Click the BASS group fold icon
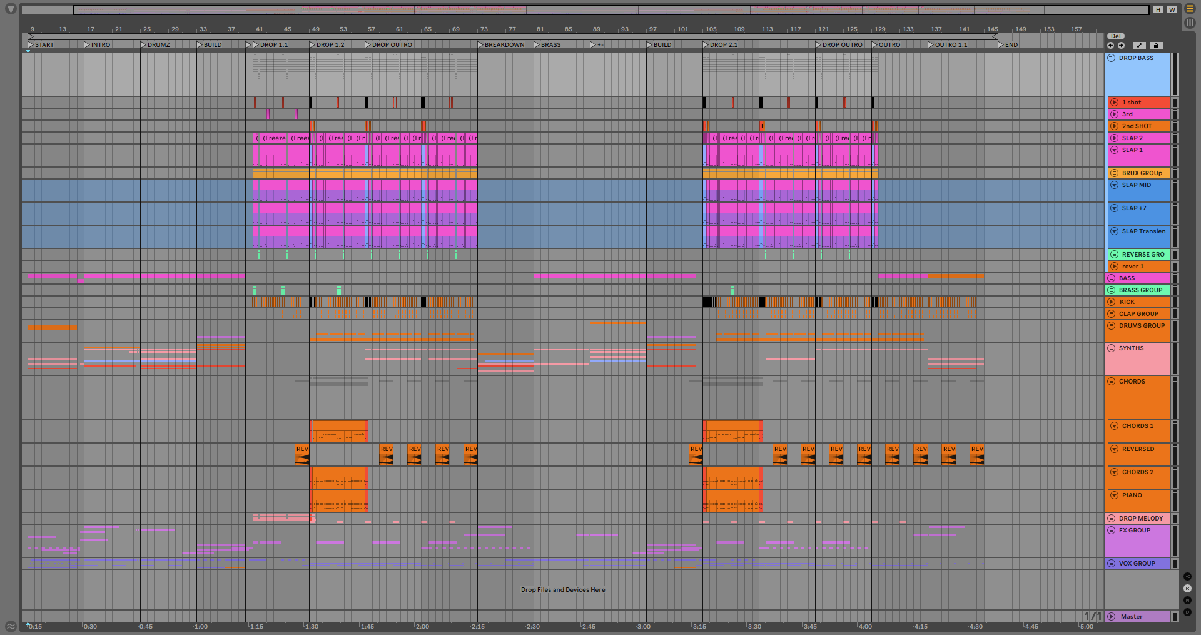This screenshot has width=1201, height=635. click(1112, 278)
